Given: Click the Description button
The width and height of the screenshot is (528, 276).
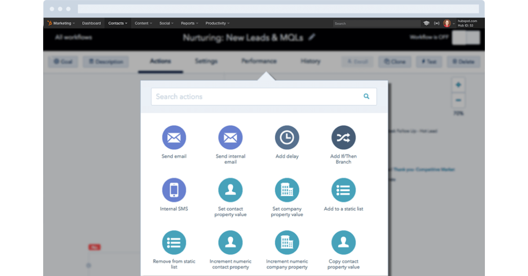Looking at the screenshot, I should pyautogui.click(x=106, y=62).
